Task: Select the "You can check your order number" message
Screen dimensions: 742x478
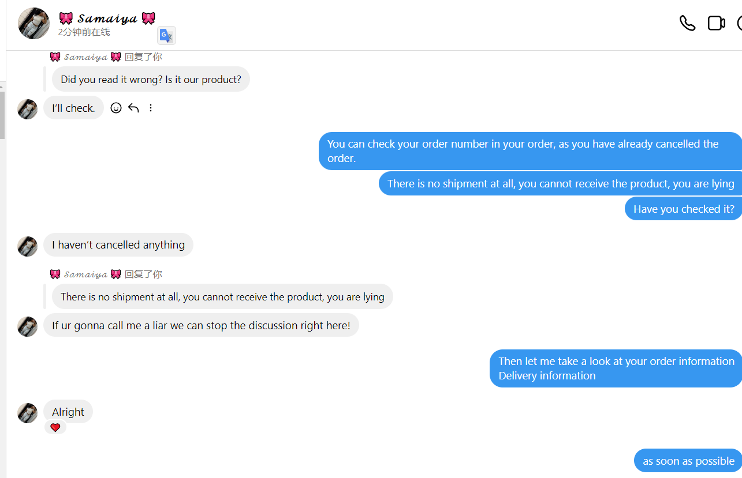Action: tap(530, 151)
